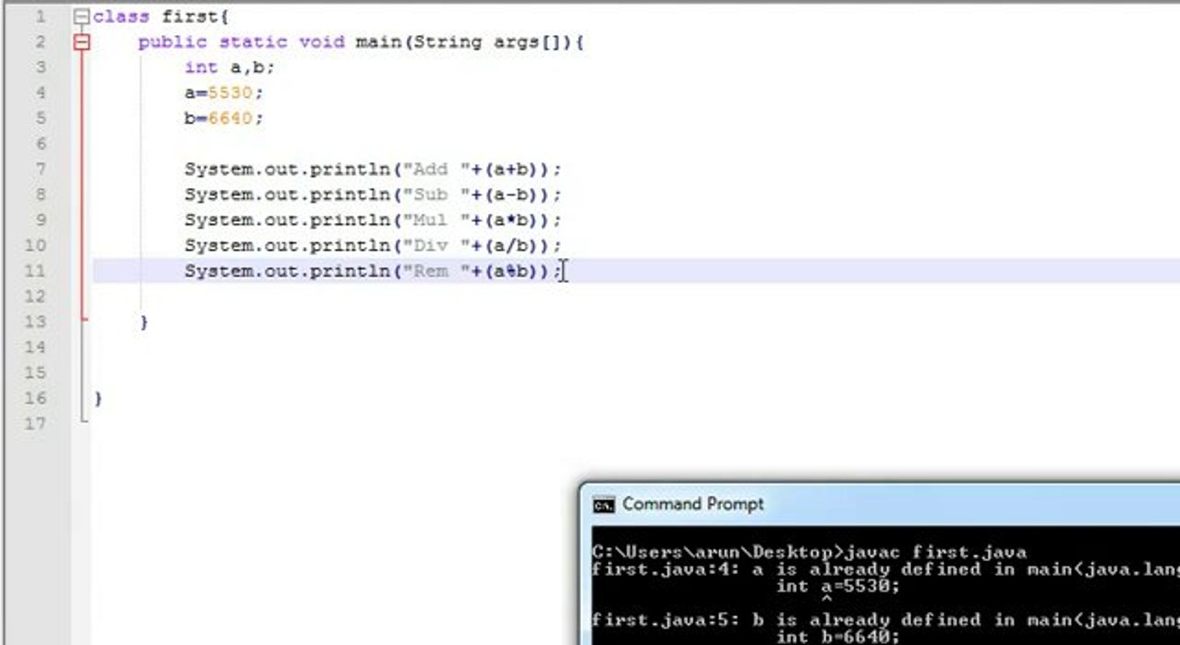Screen dimensions: 1180x645
Task: Click the Command Prompt title bar text
Action: 693,504
